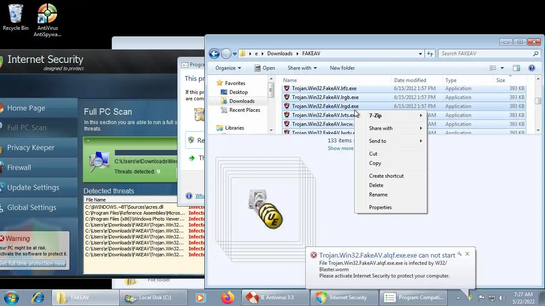Toggle the preview pane icon
This screenshot has width=545, height=306.
click(516, 68)
